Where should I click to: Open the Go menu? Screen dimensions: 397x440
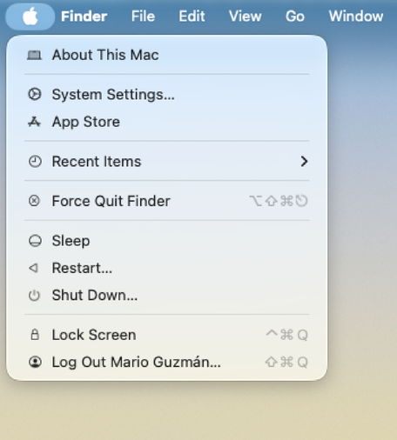pos(295,17)
